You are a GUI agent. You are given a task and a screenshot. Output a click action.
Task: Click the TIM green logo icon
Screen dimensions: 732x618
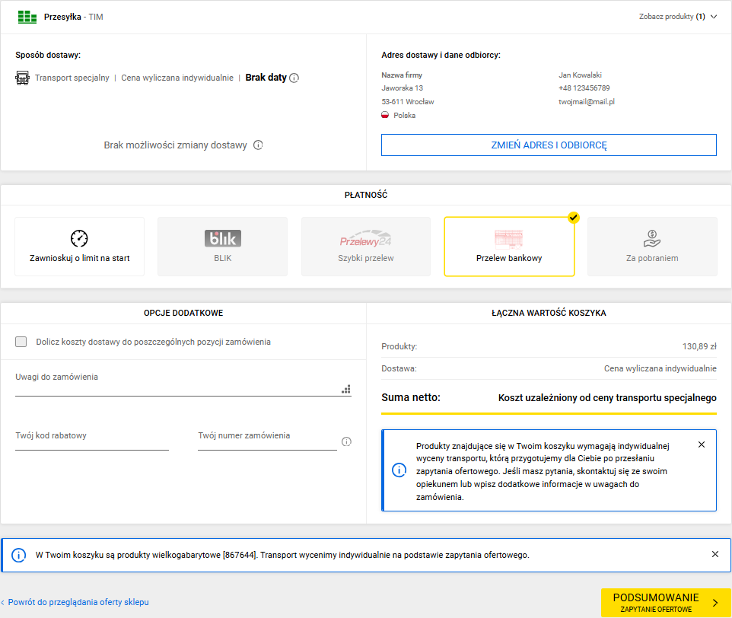pos(27,17)
